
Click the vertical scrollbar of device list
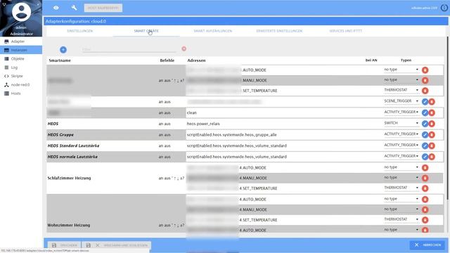(448, 119)
